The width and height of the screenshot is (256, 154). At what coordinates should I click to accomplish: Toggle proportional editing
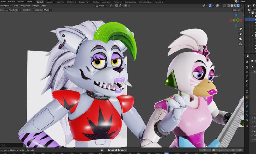coord(125,6)
